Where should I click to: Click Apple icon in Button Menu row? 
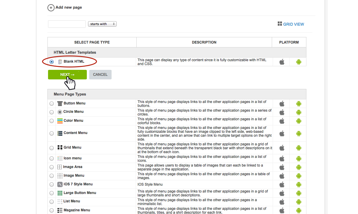point(282,104)
